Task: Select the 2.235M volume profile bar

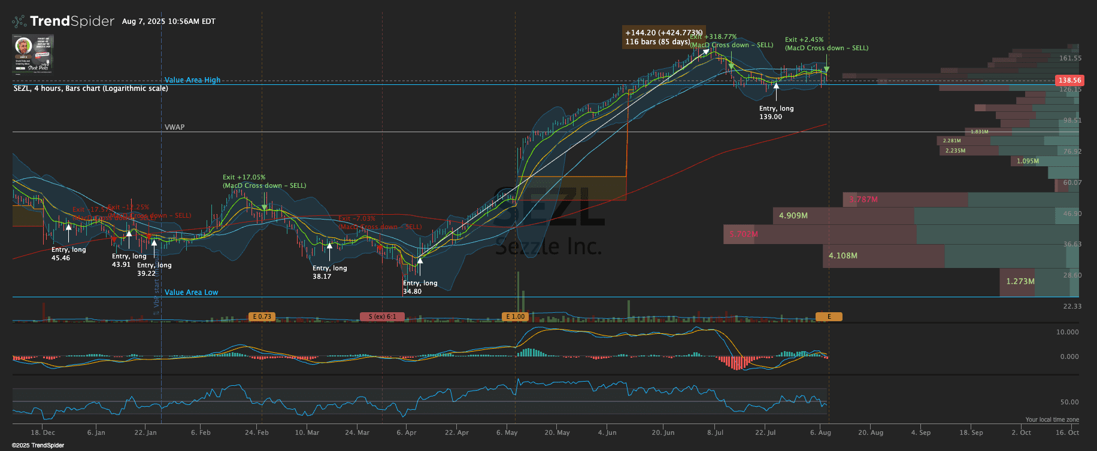Action: [x=1009, y=151]
